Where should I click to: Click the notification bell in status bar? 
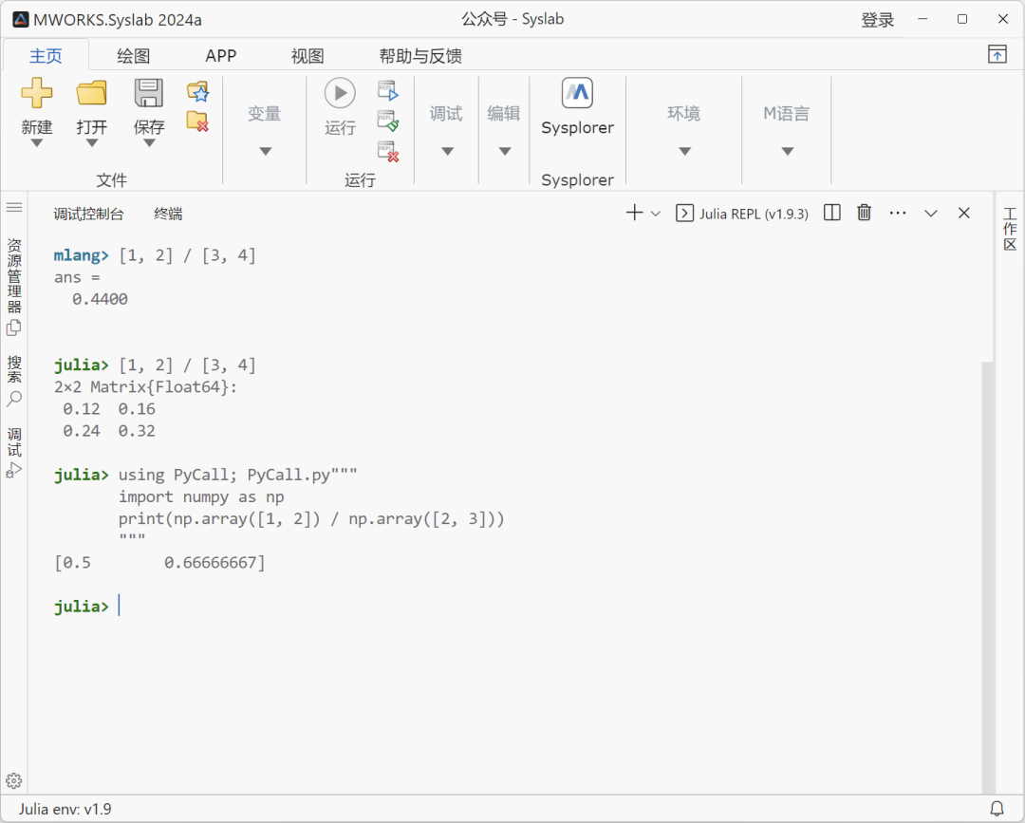[995, 810]
